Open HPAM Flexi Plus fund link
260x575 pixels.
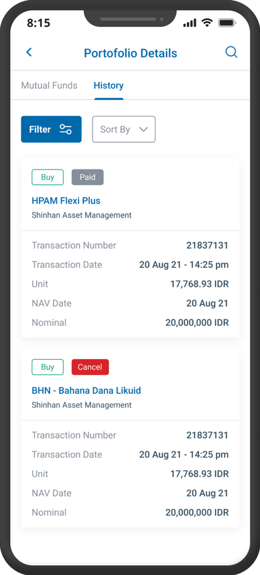point(66,201)
